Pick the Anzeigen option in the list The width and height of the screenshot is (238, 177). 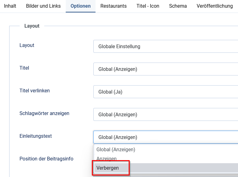pos(107,159)
